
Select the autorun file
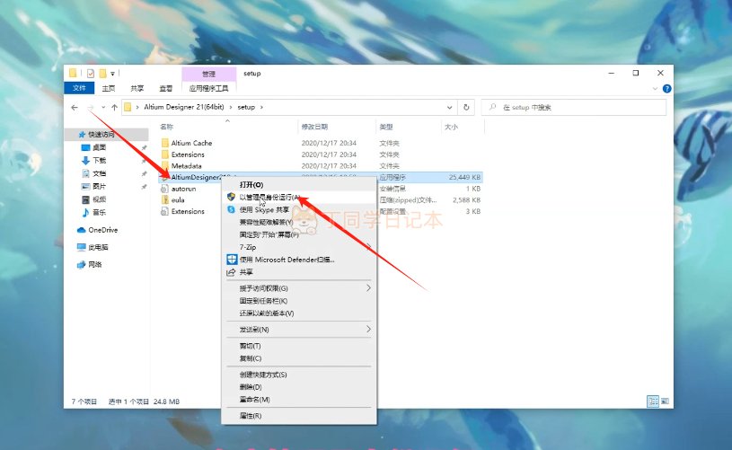[183, 189]
